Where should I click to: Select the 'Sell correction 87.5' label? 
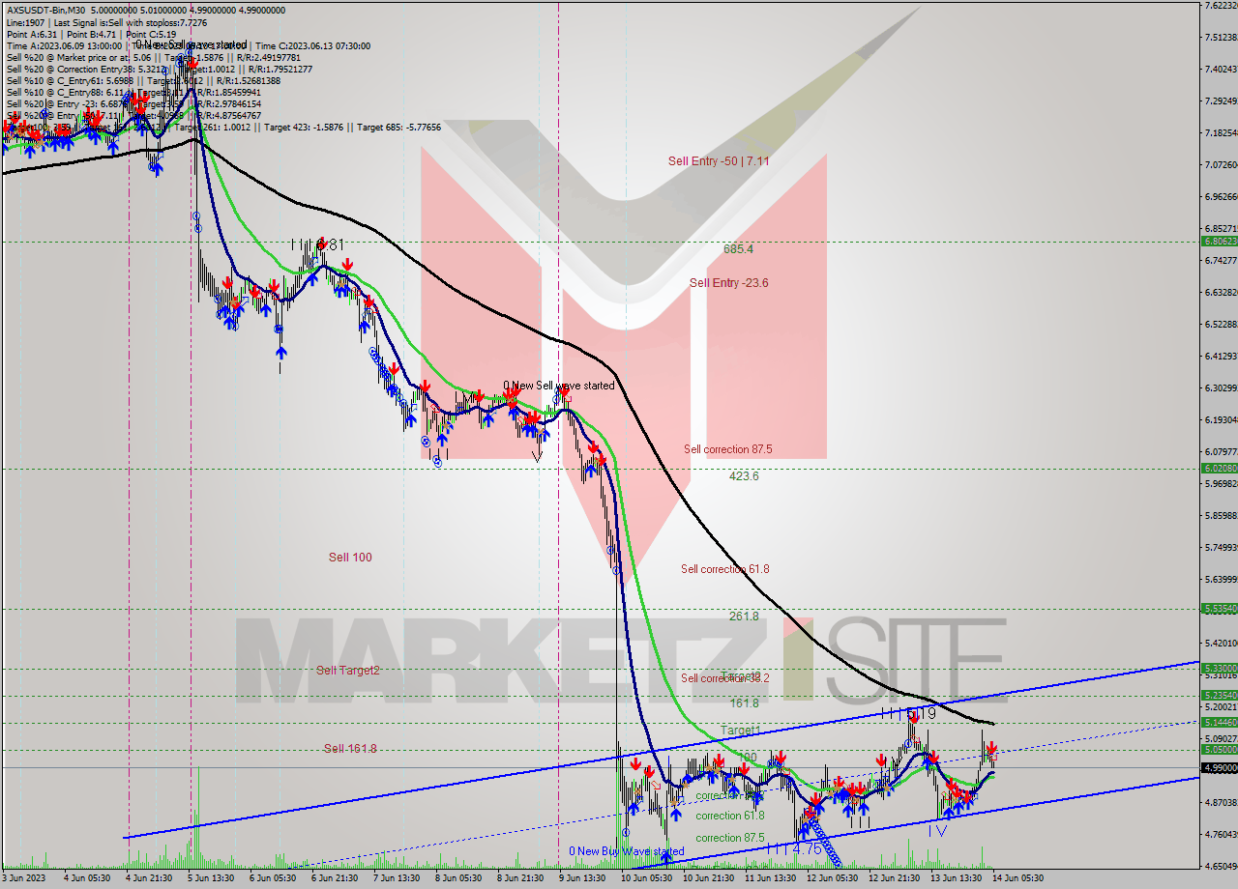pos(727,449)
